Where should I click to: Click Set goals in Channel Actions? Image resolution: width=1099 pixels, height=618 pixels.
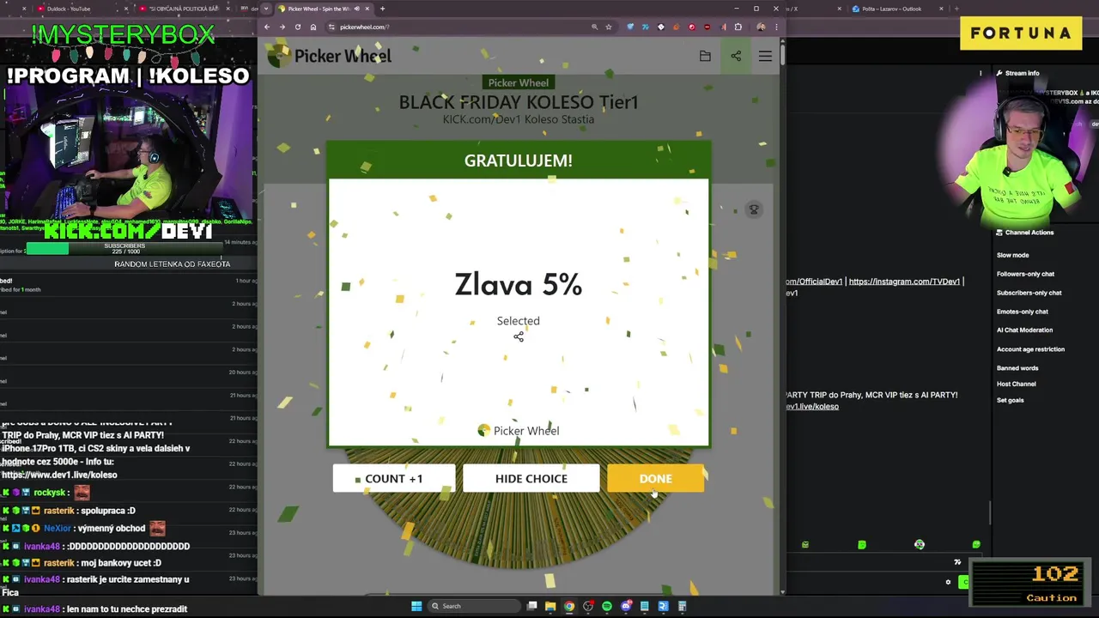point(1010,400)
